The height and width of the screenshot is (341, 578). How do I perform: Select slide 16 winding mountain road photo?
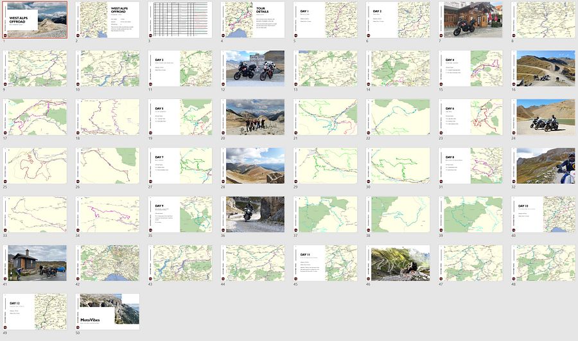click(x=543, y=69)
